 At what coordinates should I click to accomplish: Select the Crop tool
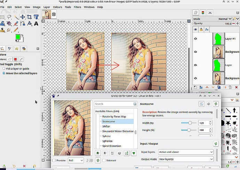click(x=29, y=17)
